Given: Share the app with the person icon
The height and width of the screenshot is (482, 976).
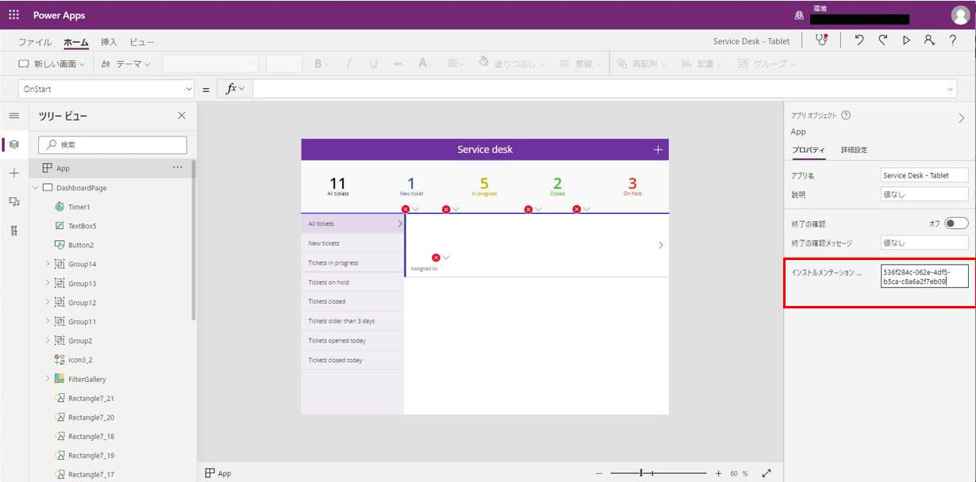Looking at the screenshot, I should click(929, 40).
